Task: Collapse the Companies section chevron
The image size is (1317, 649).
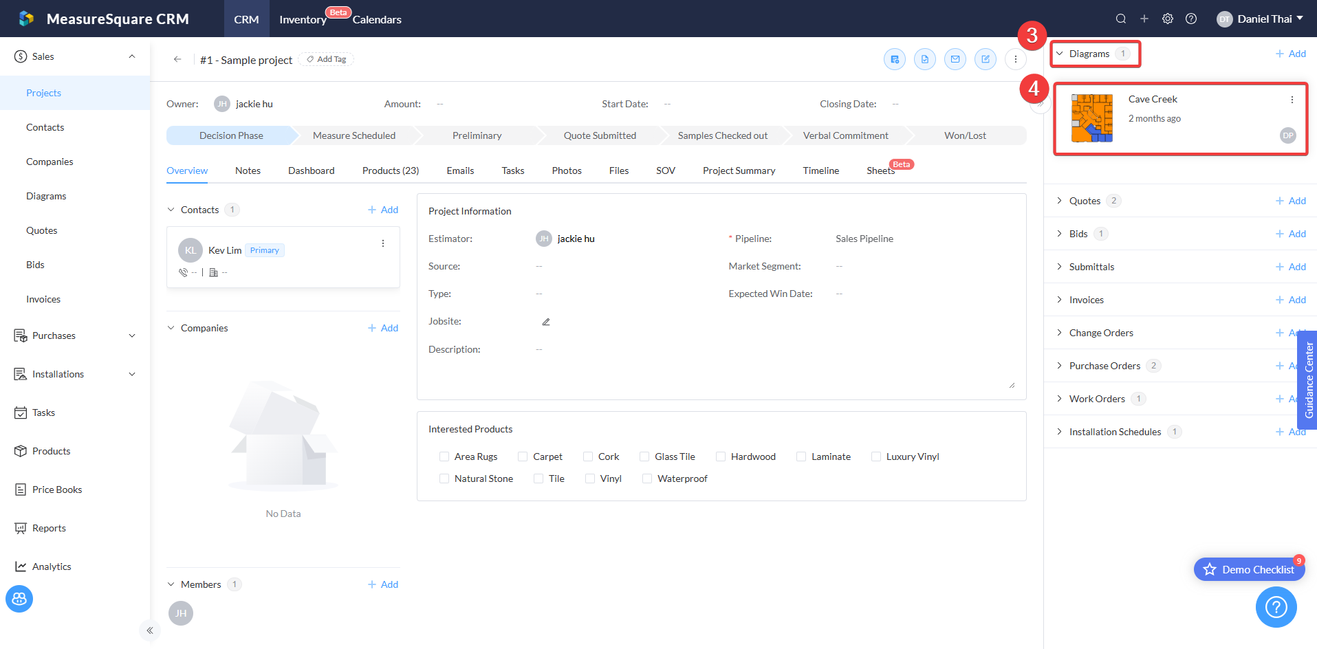Action: click(171, 328)
